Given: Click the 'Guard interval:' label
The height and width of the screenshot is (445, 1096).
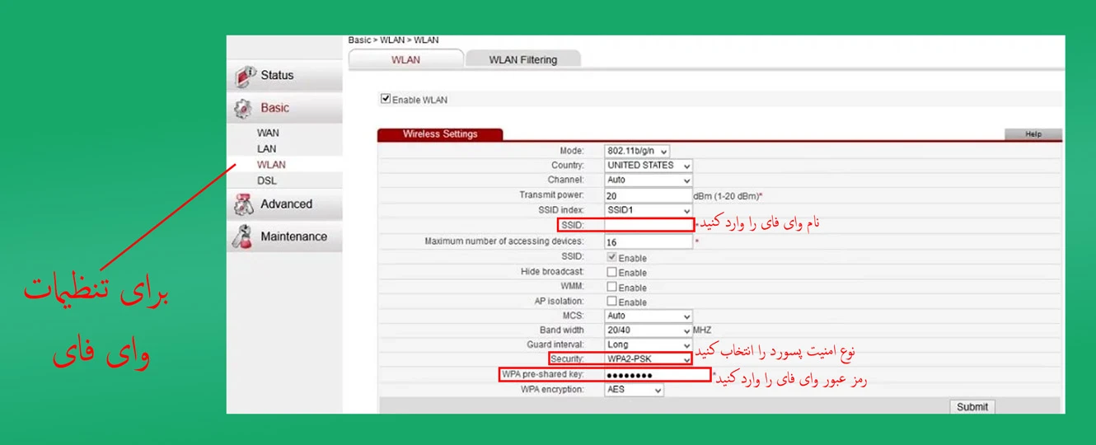Looking at the screenshot, I should coord(555,345).
